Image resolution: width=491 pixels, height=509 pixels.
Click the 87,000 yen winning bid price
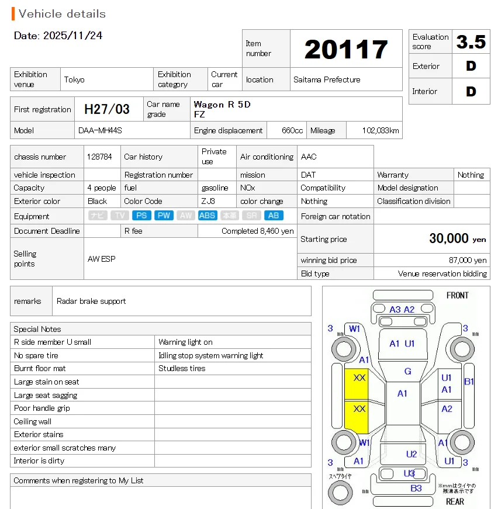(x=468, y=260)
